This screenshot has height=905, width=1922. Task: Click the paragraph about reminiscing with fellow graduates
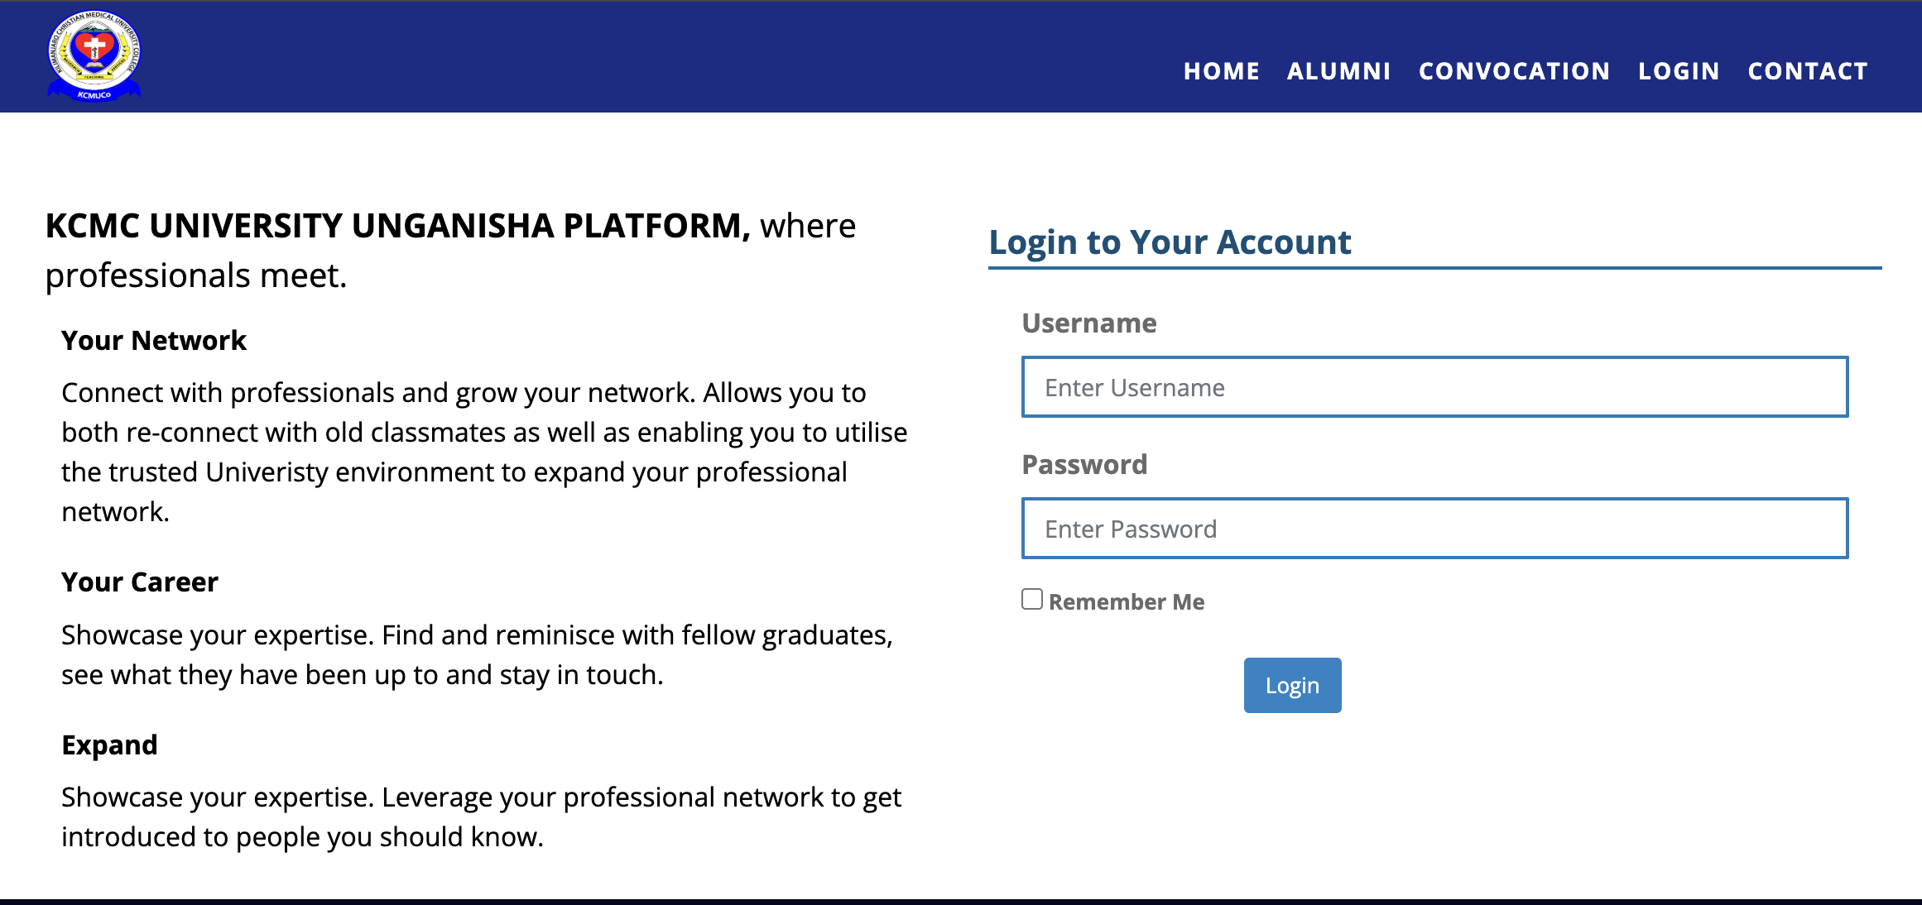(478, 655)
